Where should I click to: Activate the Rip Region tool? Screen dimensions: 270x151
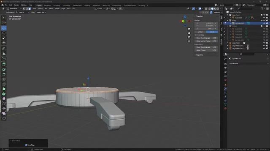pyautogui.click(x=4, y=118)
